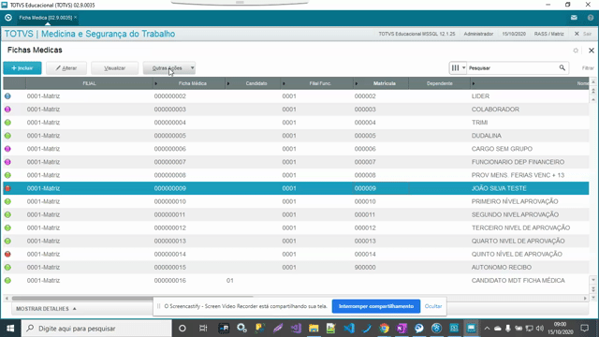
Task: Close the Fichas Medicas panel
Action: pyautogui.click(x=592, y=51)
